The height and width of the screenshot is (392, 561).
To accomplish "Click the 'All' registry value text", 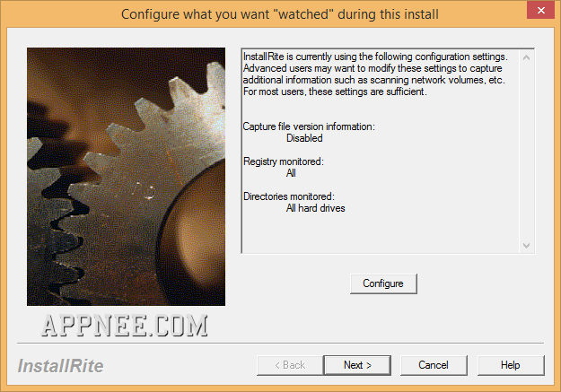I will click(x=291, y=173).
